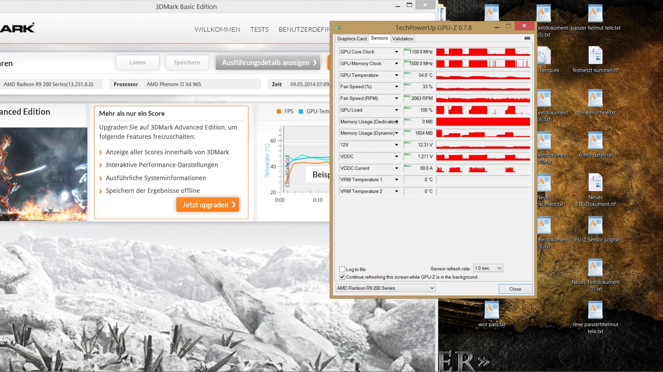
Task: Click the AMD Radeon R9 200 Series(13.251.0.0) field
Action: point(51,84)
